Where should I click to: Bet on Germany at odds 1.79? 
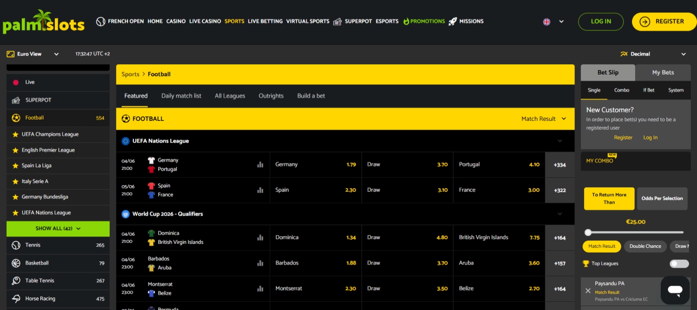(x=315, y=164)
